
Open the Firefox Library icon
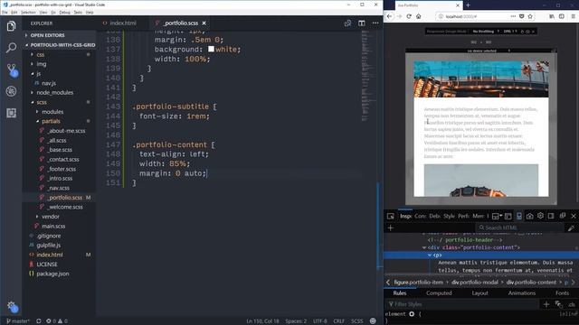pos(552,16)
